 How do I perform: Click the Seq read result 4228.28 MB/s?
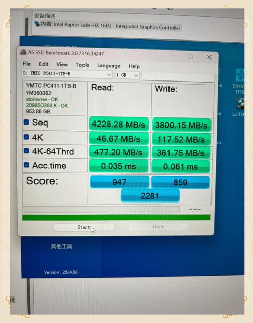pyautogui.click(x=118, y=125)
